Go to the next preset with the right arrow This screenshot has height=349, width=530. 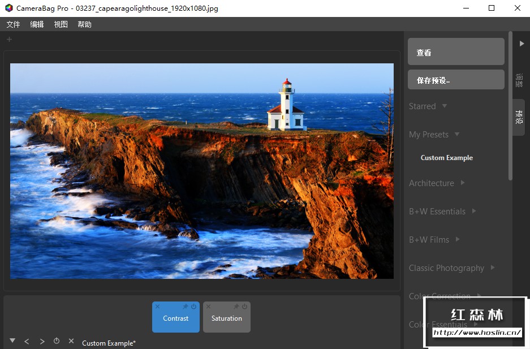pos(42,342)
